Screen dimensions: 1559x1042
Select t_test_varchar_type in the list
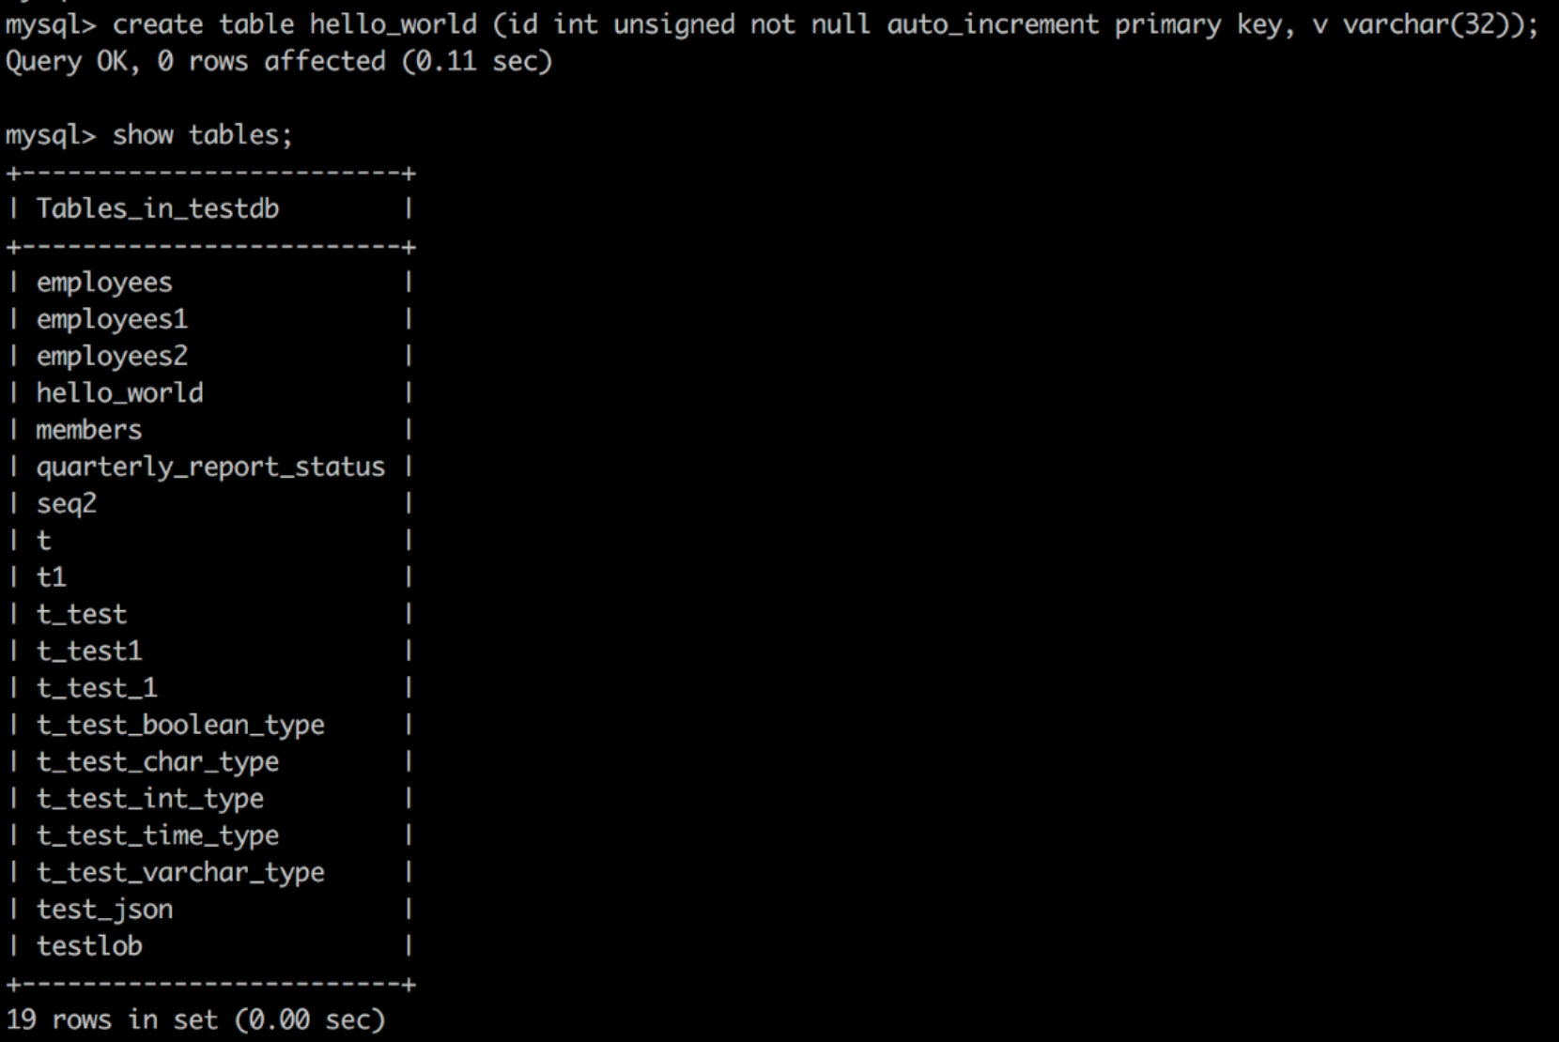[180, 872]
